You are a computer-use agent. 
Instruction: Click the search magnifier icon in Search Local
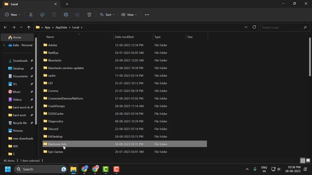[305, 27]
